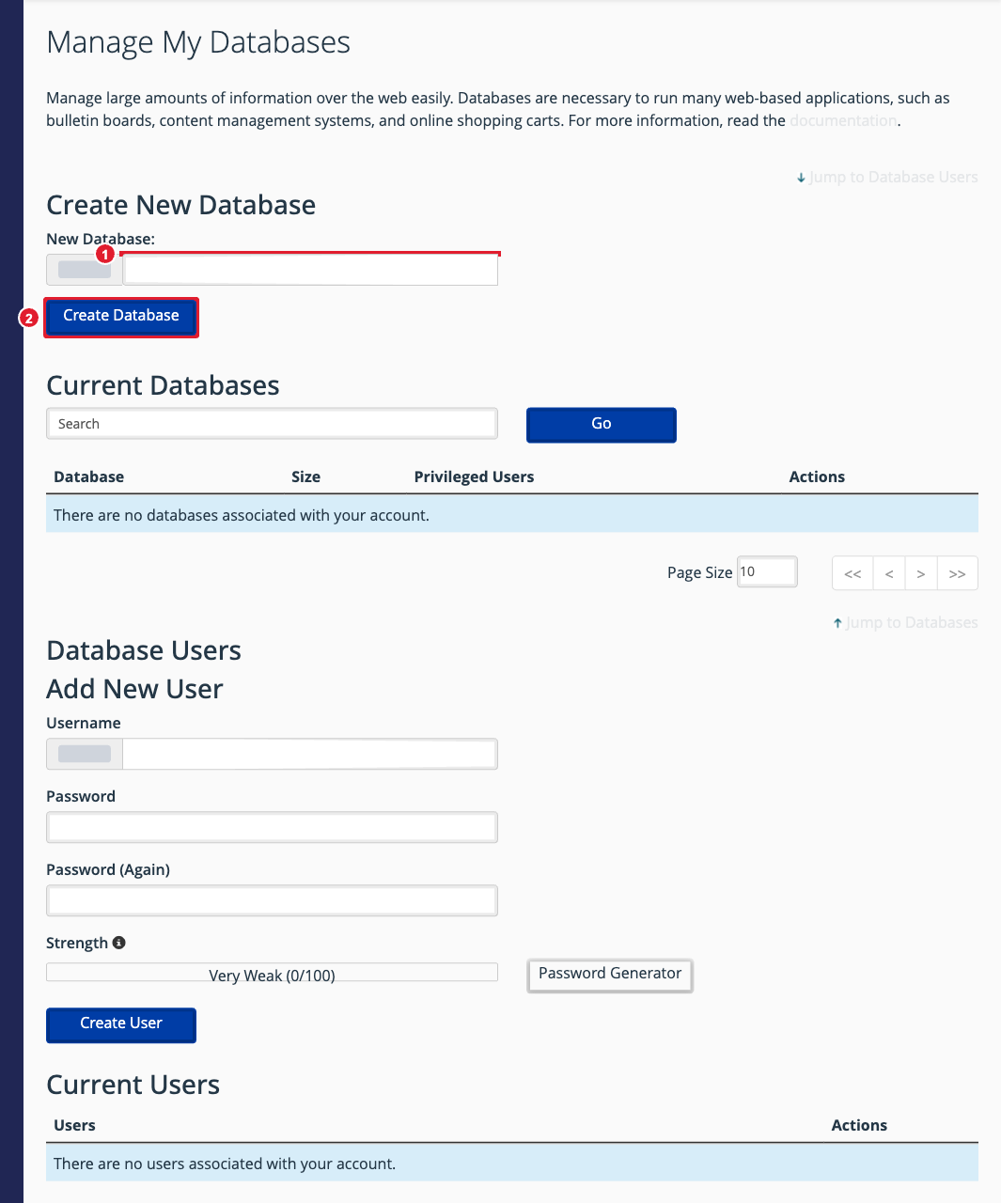
Task: Open the documentation link
Action: 843,120
